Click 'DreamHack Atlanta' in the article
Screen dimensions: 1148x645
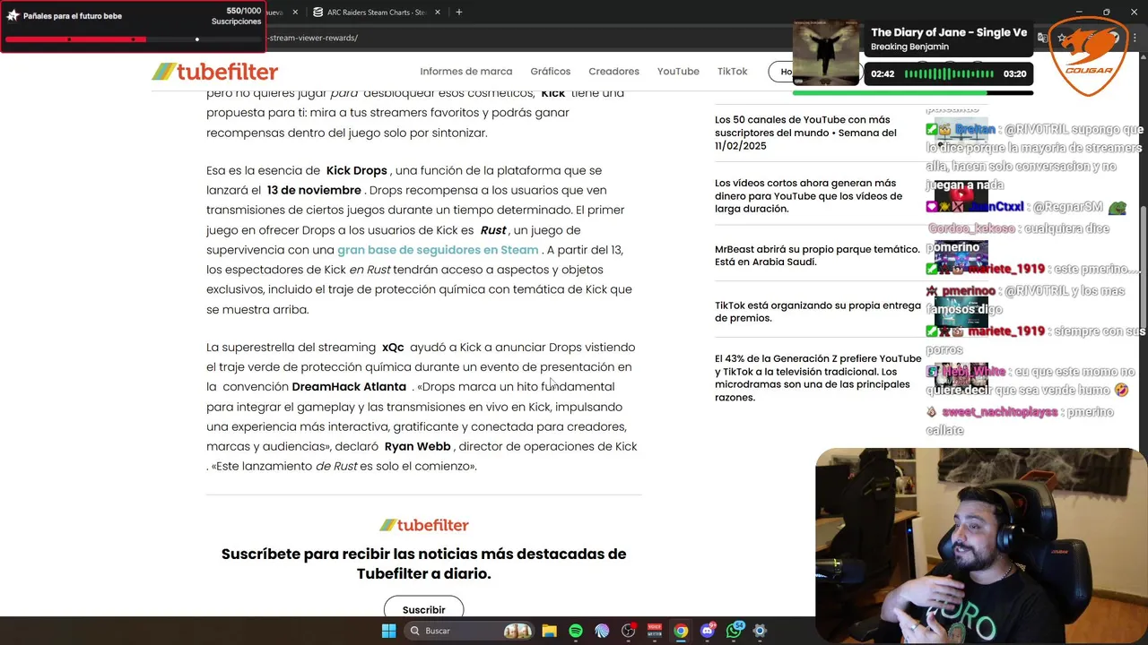[349, 387]
